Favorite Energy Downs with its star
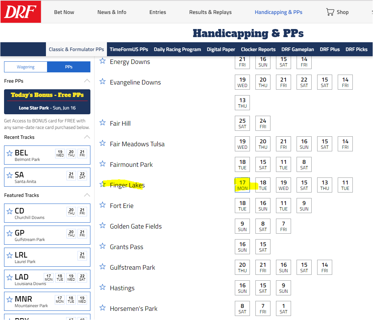 pyautogui.click(x=103, y=61)
